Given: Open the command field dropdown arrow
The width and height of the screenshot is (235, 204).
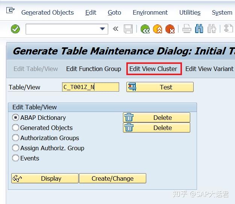Looking at the screenshot, I should pyautogui.click(x=102, y=29).
